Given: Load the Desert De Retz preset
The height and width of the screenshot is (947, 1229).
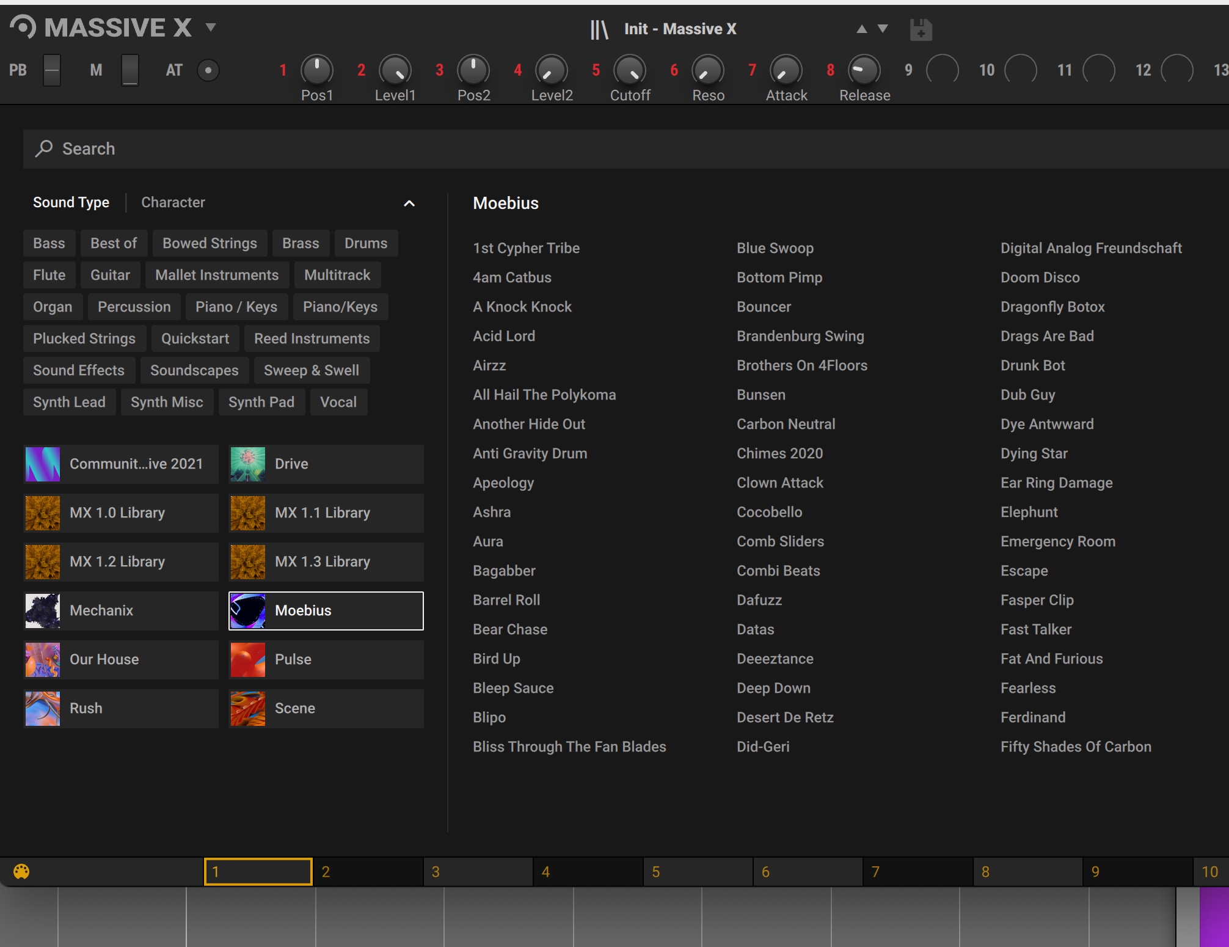Looking at the screenshot, I should [x=785, y=717].
